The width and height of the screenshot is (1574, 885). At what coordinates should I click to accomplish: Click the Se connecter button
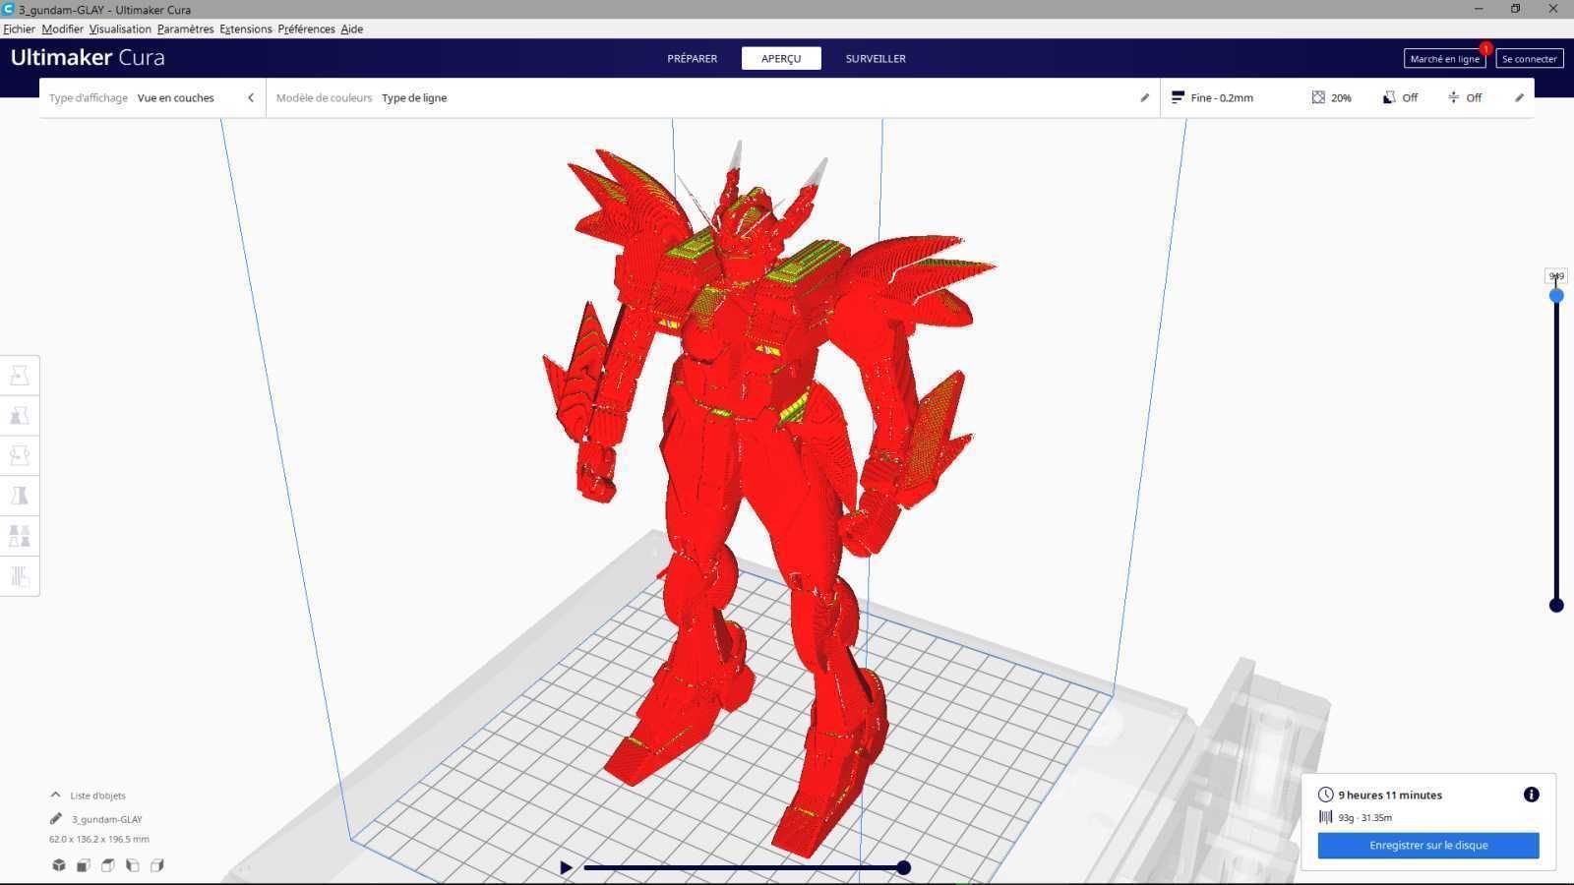[x=1530, y=58]
